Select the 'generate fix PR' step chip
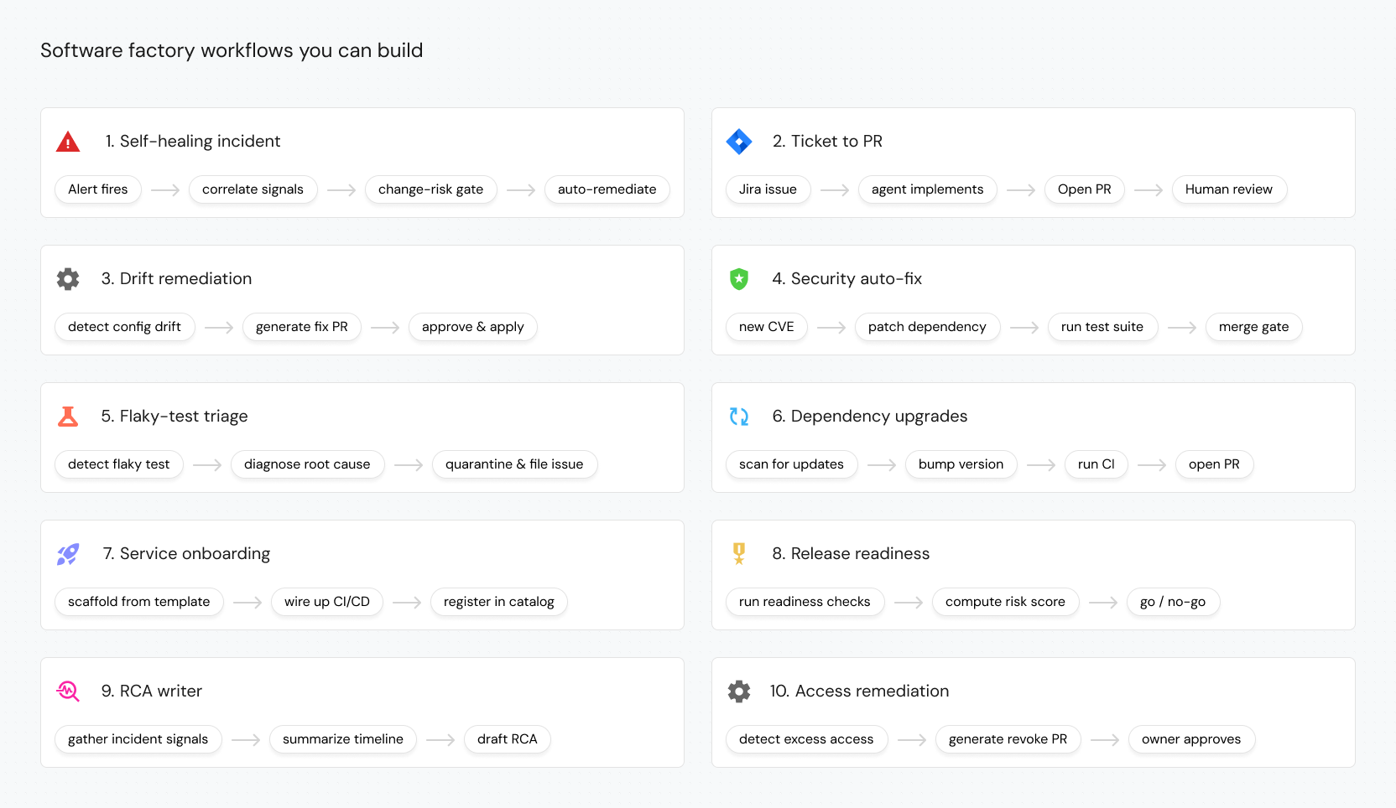This screenshot has width=1396, height=808. pos(302,327)
